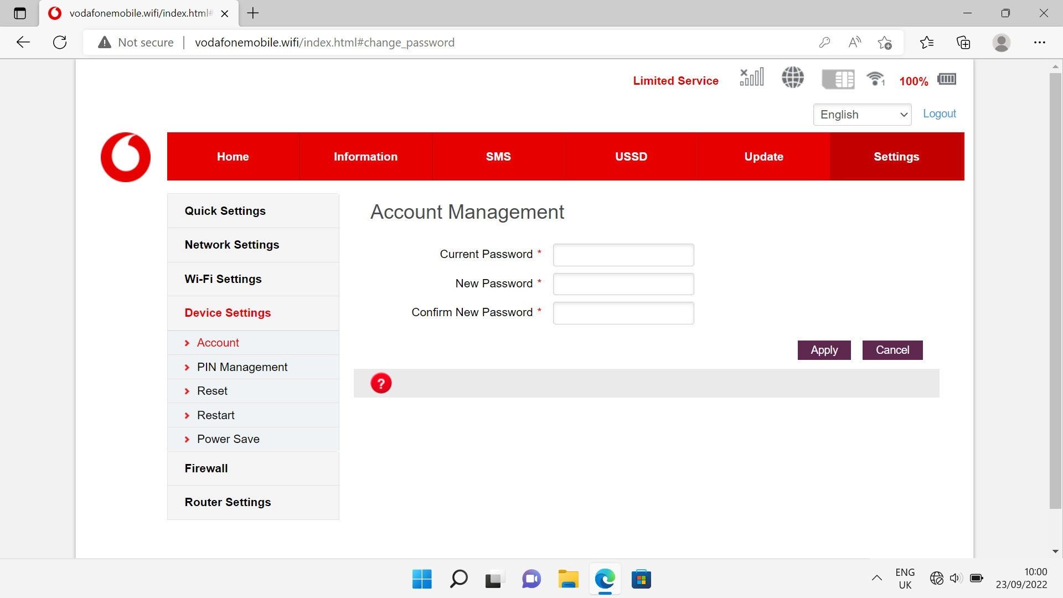Click the red help question mark icon
This screenshot has height=598, width=1063.
click(381, 383)
